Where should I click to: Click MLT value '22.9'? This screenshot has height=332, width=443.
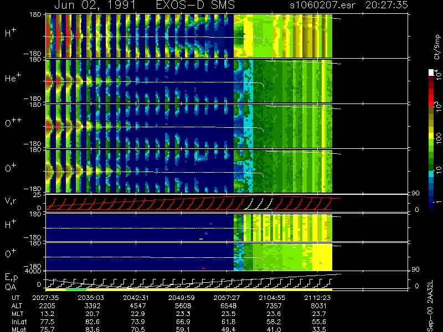[x=138, y=314]
